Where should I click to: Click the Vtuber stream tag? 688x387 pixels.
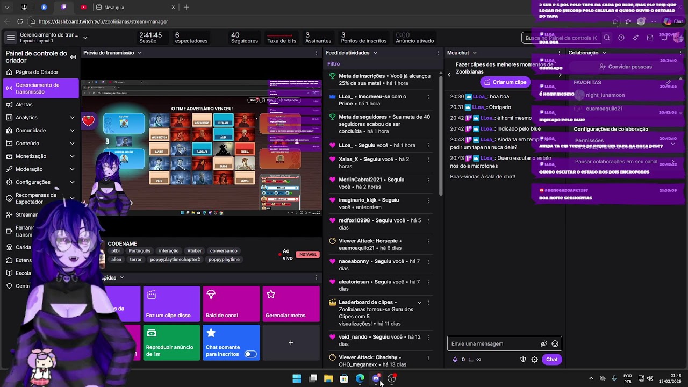tap(195, 251)
